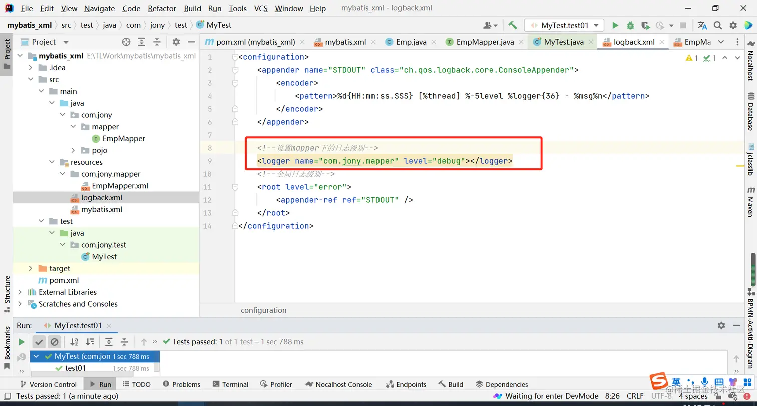The height and width of the screenshot is (406, 757).
Task: Open the Sogou soft keyboard icon
Action: [x=719, y=382]
